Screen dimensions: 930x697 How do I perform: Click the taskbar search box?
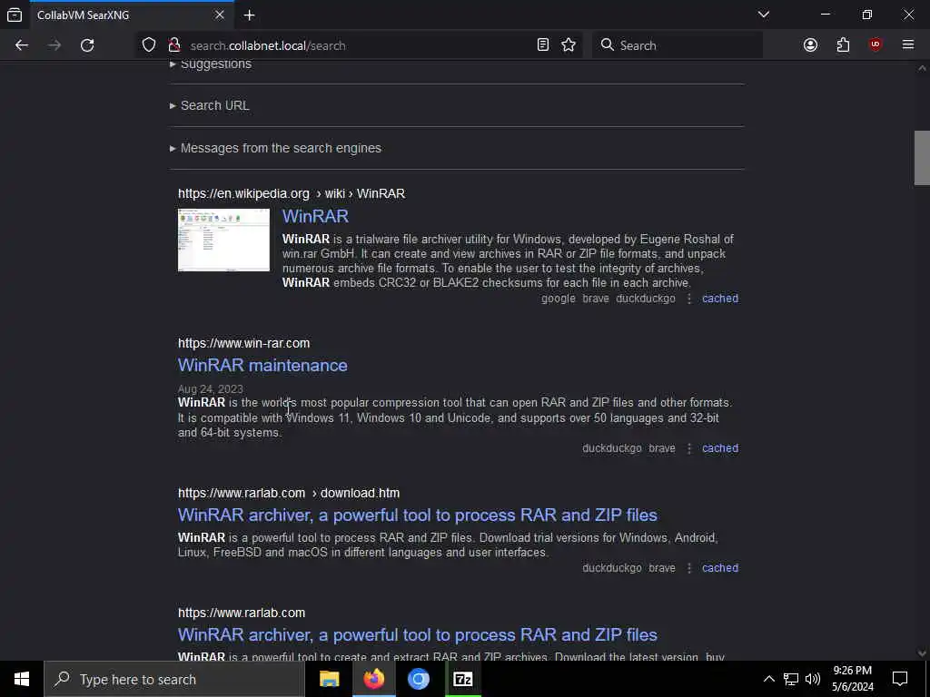[x=173, y=679]
